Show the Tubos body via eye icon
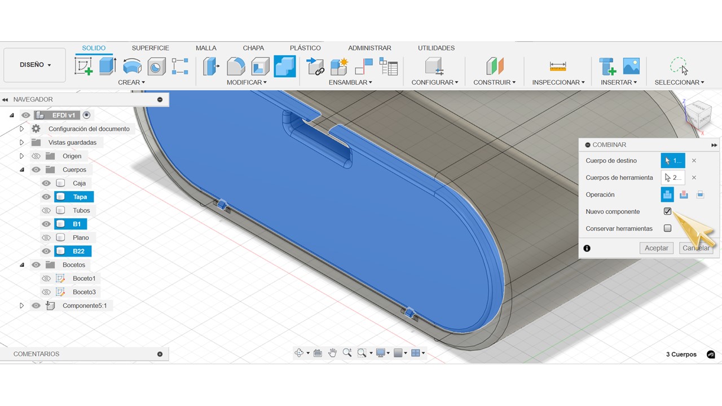 46,210
